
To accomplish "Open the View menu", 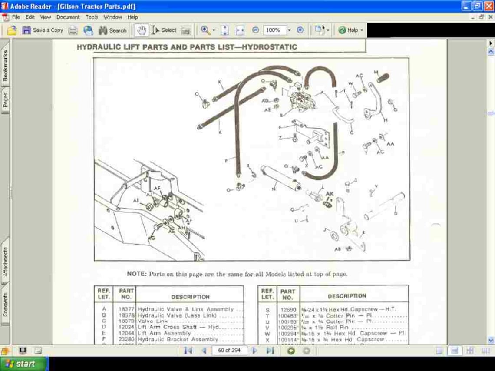I will point(46,17).
